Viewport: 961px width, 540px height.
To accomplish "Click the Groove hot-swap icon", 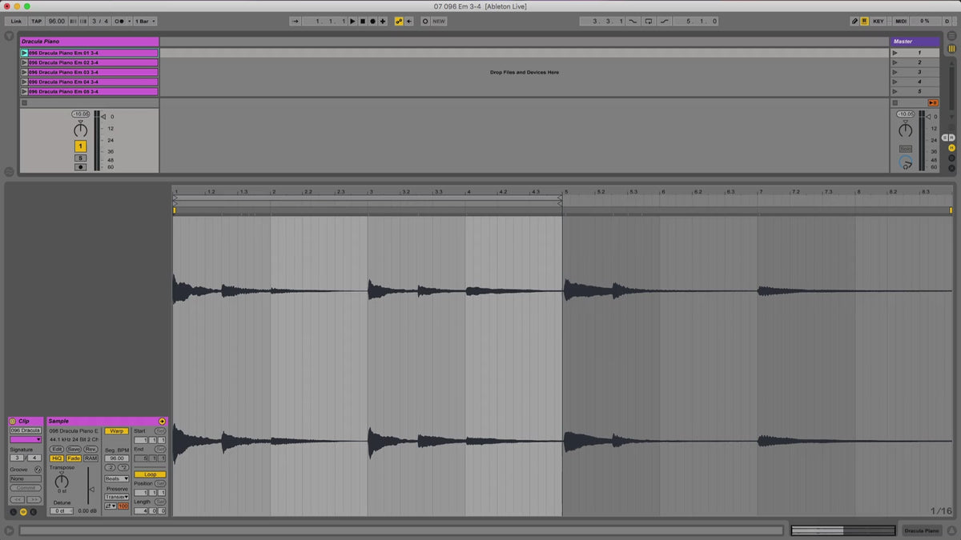I will (38, 469).
